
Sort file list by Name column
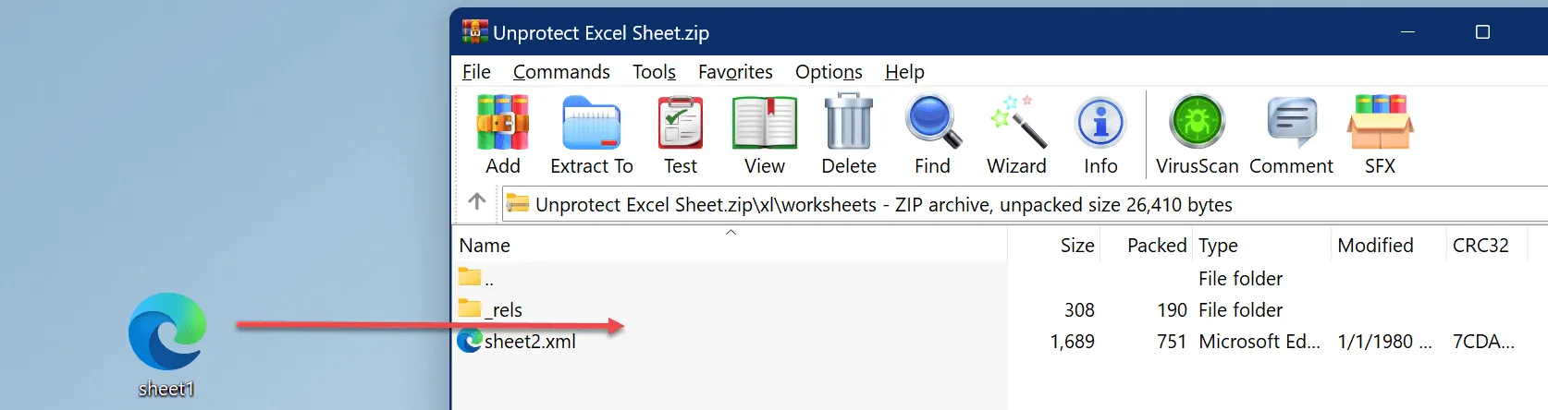coord(485,246)
